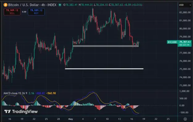Click the 76,000.00 price axis label
Screen dimensions: 193x122
click(x=185, y=61)
